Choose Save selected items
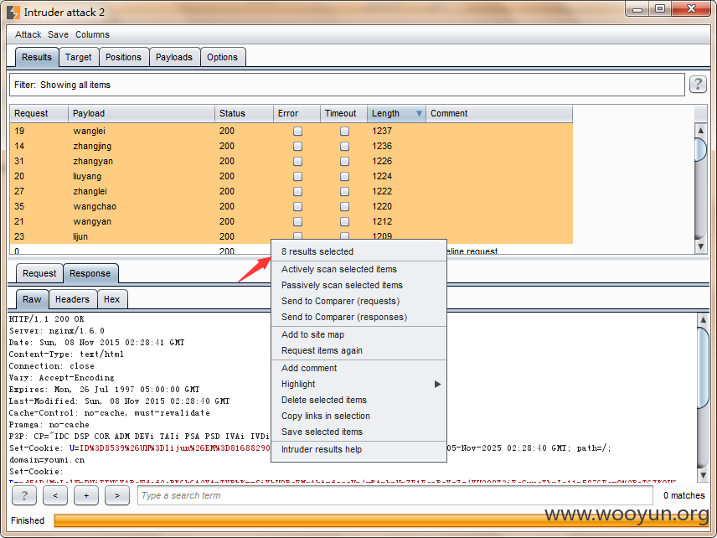Image resolution: width=717 pixels, height=538 pixels. [x=359, y=432]
